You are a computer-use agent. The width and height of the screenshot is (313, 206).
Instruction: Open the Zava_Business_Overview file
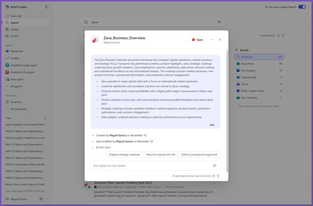197,40
